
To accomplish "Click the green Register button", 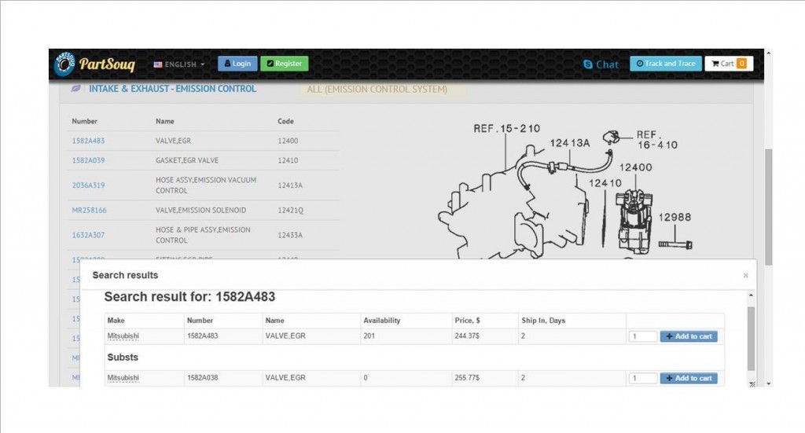I will [285, 64].
